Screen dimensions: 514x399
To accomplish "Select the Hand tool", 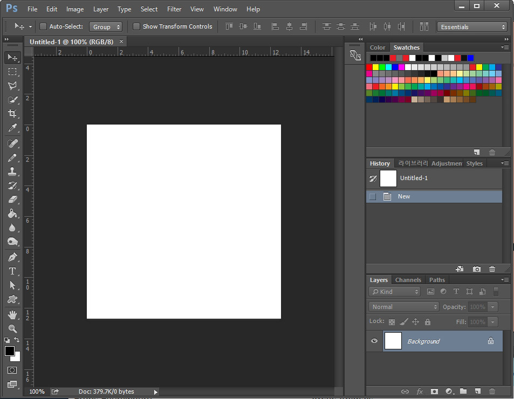I will pos(12,315).
